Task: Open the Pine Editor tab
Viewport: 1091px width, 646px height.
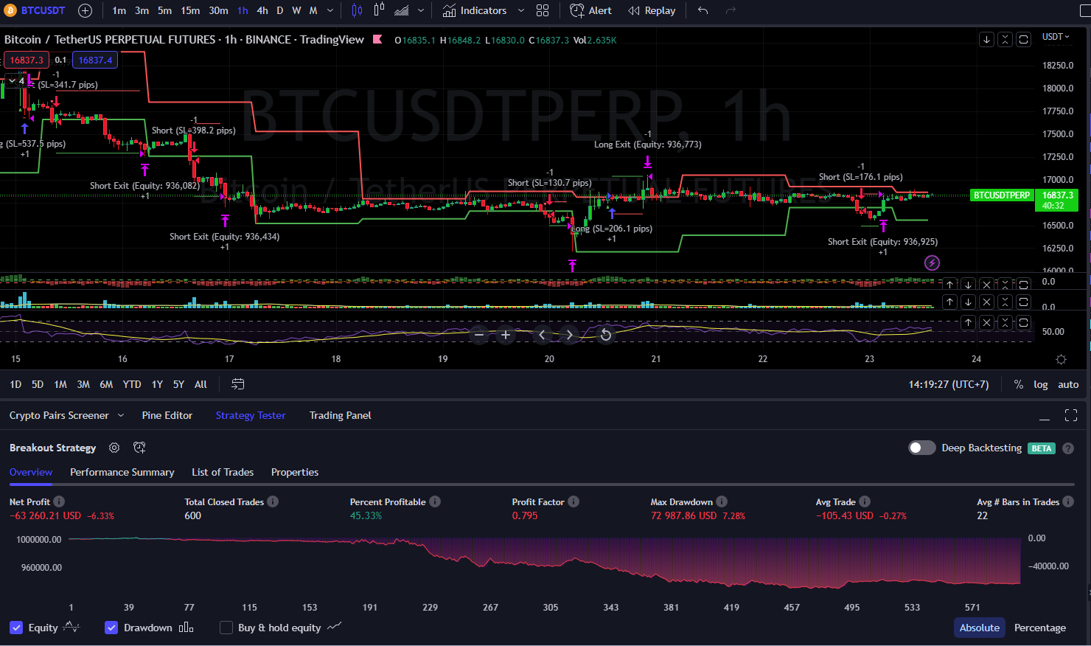Action: tap(167, 415)
